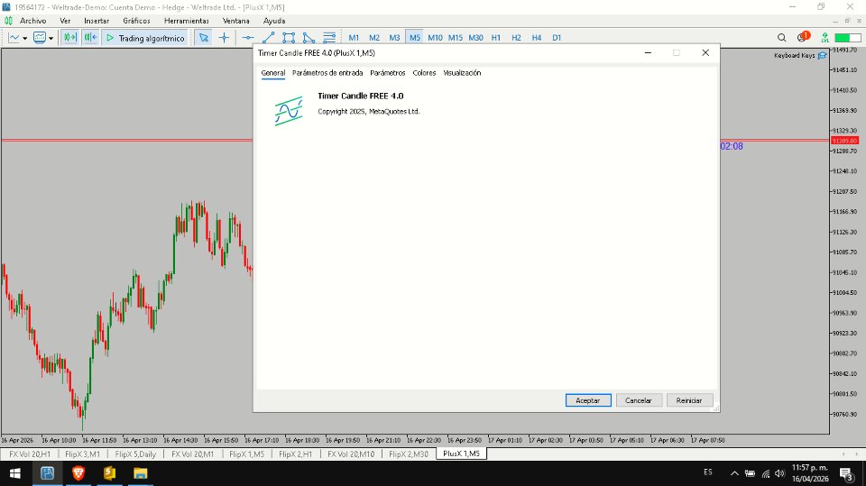
Task: Toggle chart auto-scroll to latest bar
Action: point(70,38)
